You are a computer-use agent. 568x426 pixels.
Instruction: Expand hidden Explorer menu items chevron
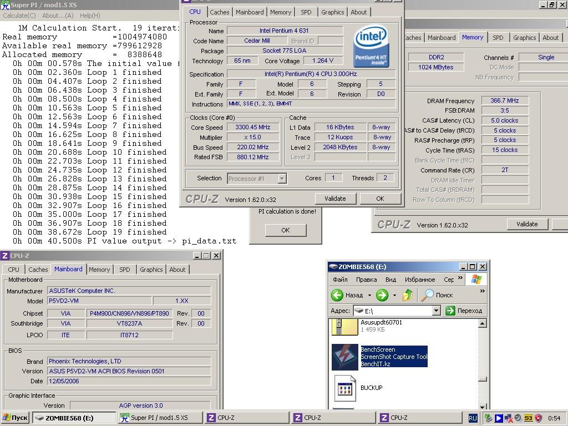point(460,278)
